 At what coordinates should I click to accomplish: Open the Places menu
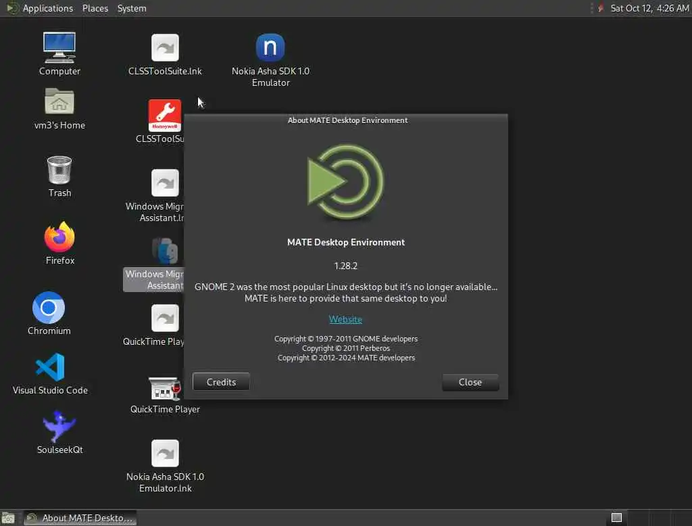95,8
